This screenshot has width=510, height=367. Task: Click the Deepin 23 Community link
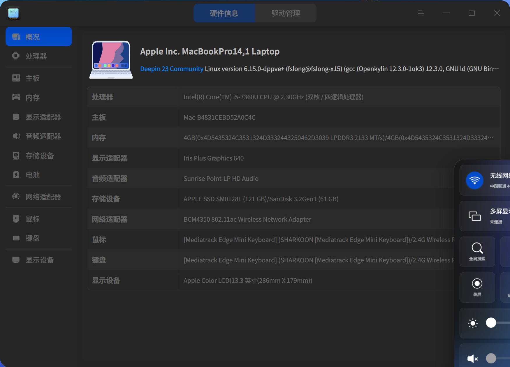click(x=172, y=69)
